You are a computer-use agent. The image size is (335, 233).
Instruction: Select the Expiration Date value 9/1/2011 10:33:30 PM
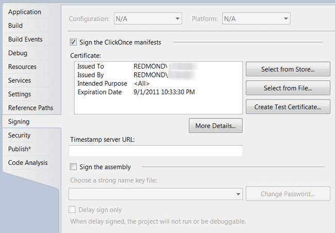tap(164, 92)
